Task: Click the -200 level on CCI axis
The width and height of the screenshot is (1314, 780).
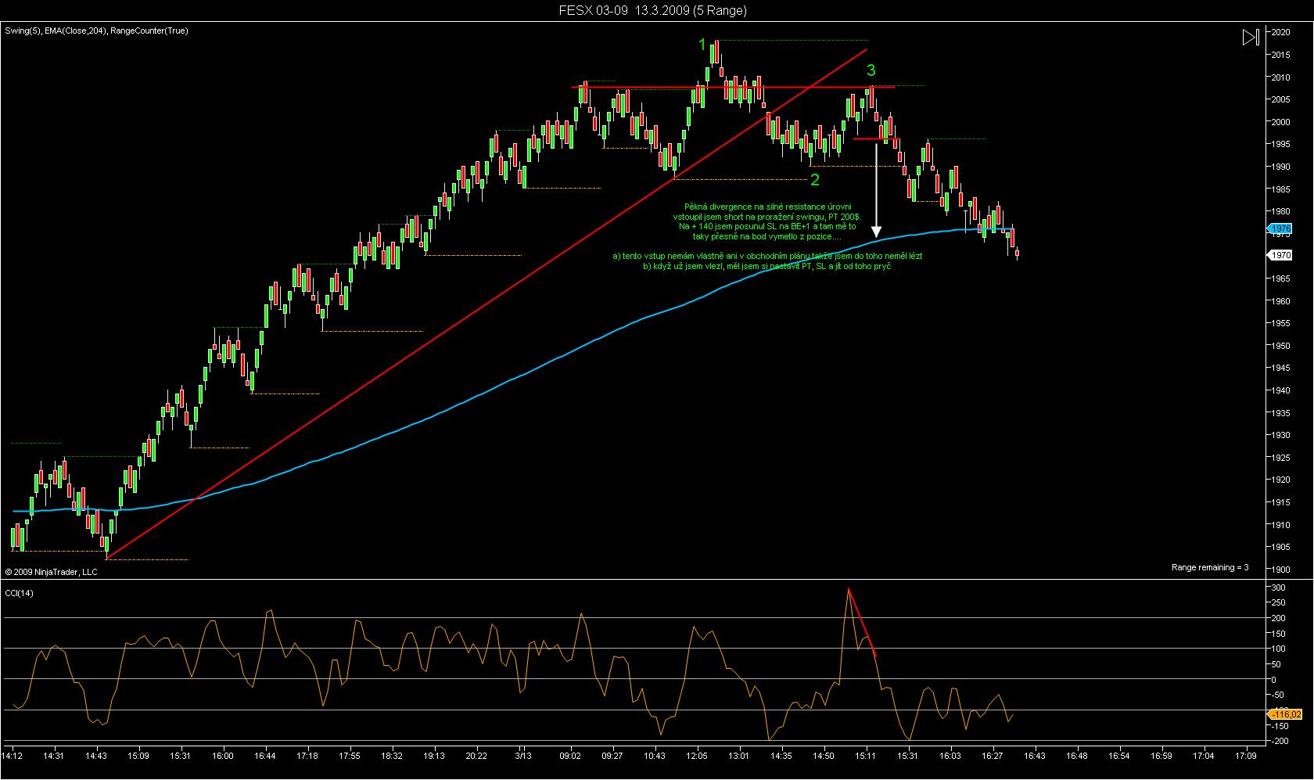Action: [x=1278, y=741]
